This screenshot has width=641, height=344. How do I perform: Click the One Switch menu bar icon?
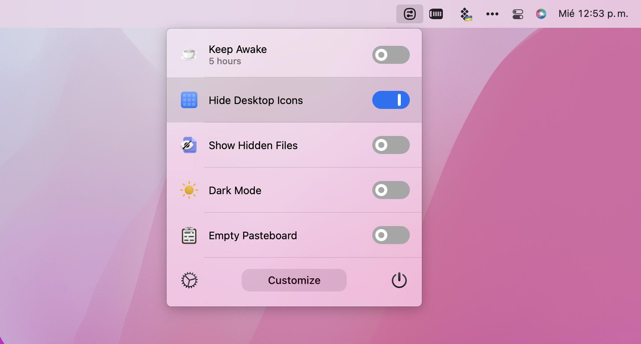(409, 14)
